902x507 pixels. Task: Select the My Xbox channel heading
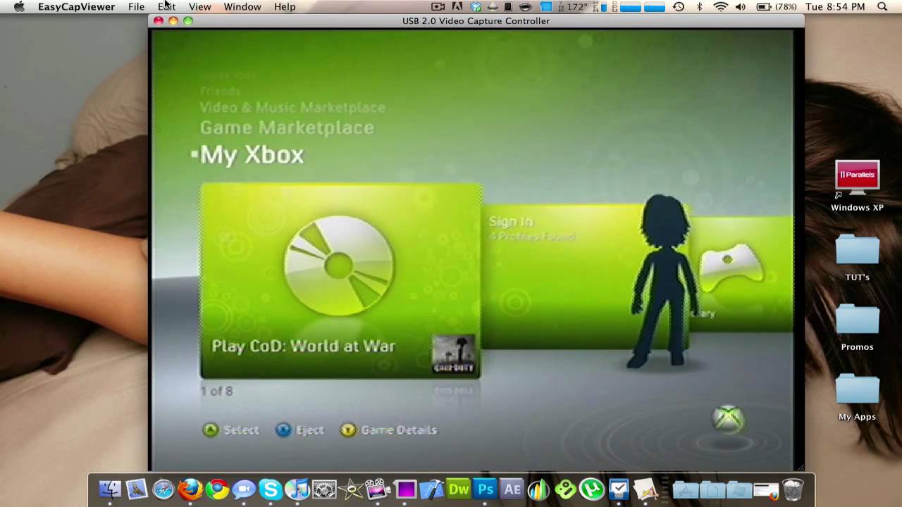pos(252,155)
